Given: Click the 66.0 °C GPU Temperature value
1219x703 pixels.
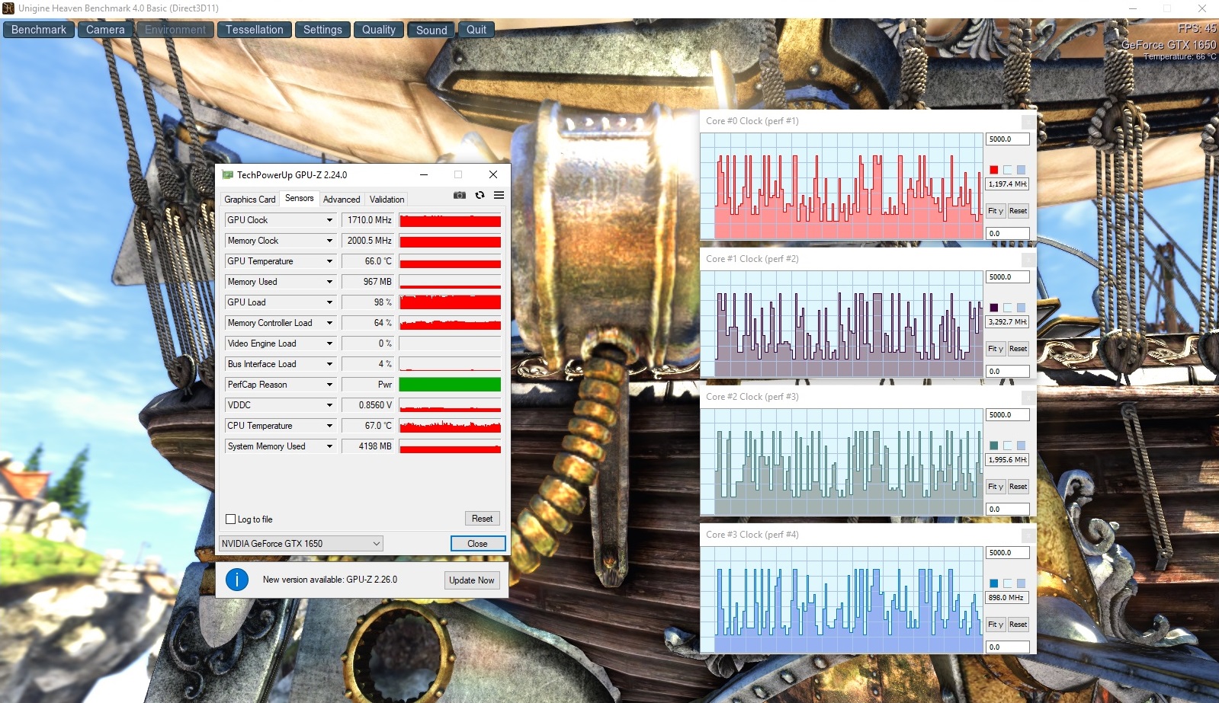Looking at the screenshot, I should pyautogui.click(x=367, y=261).
